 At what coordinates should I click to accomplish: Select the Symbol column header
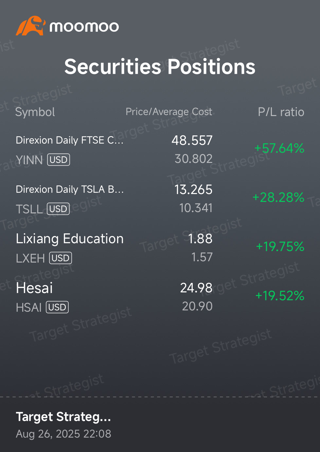click(35, 112)
